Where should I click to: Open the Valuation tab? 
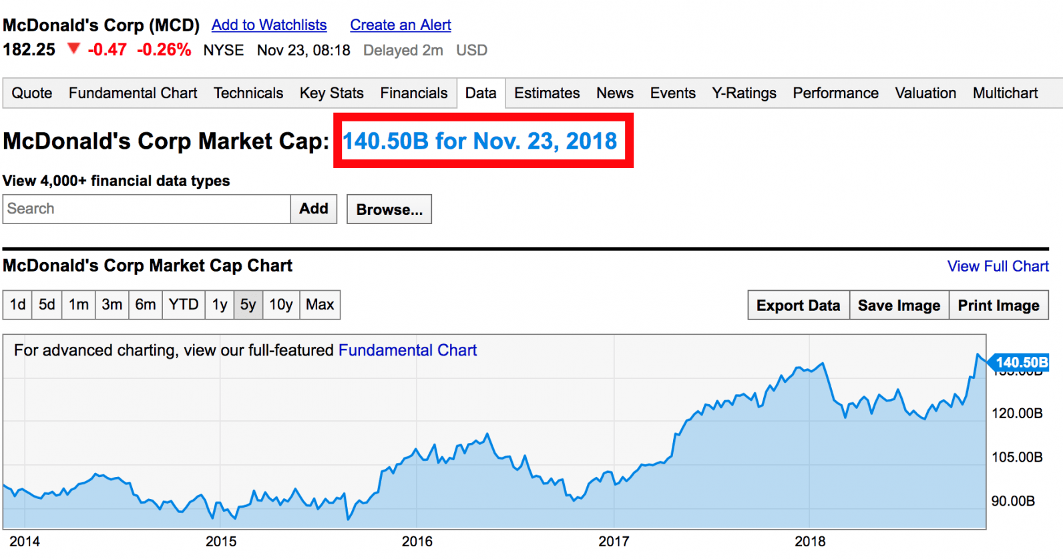click(x=925, y=93)
